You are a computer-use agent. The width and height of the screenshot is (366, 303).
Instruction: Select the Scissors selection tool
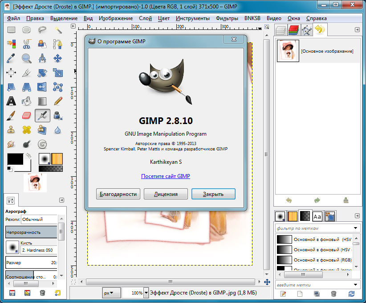coord(27,44)
